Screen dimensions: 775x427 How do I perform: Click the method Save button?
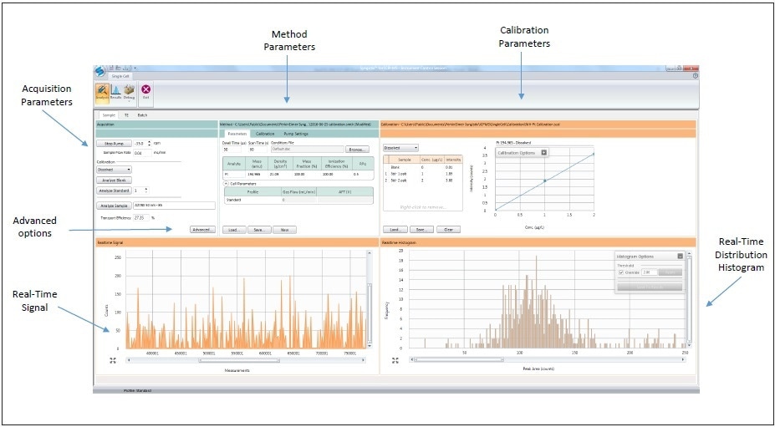point(259,230)
